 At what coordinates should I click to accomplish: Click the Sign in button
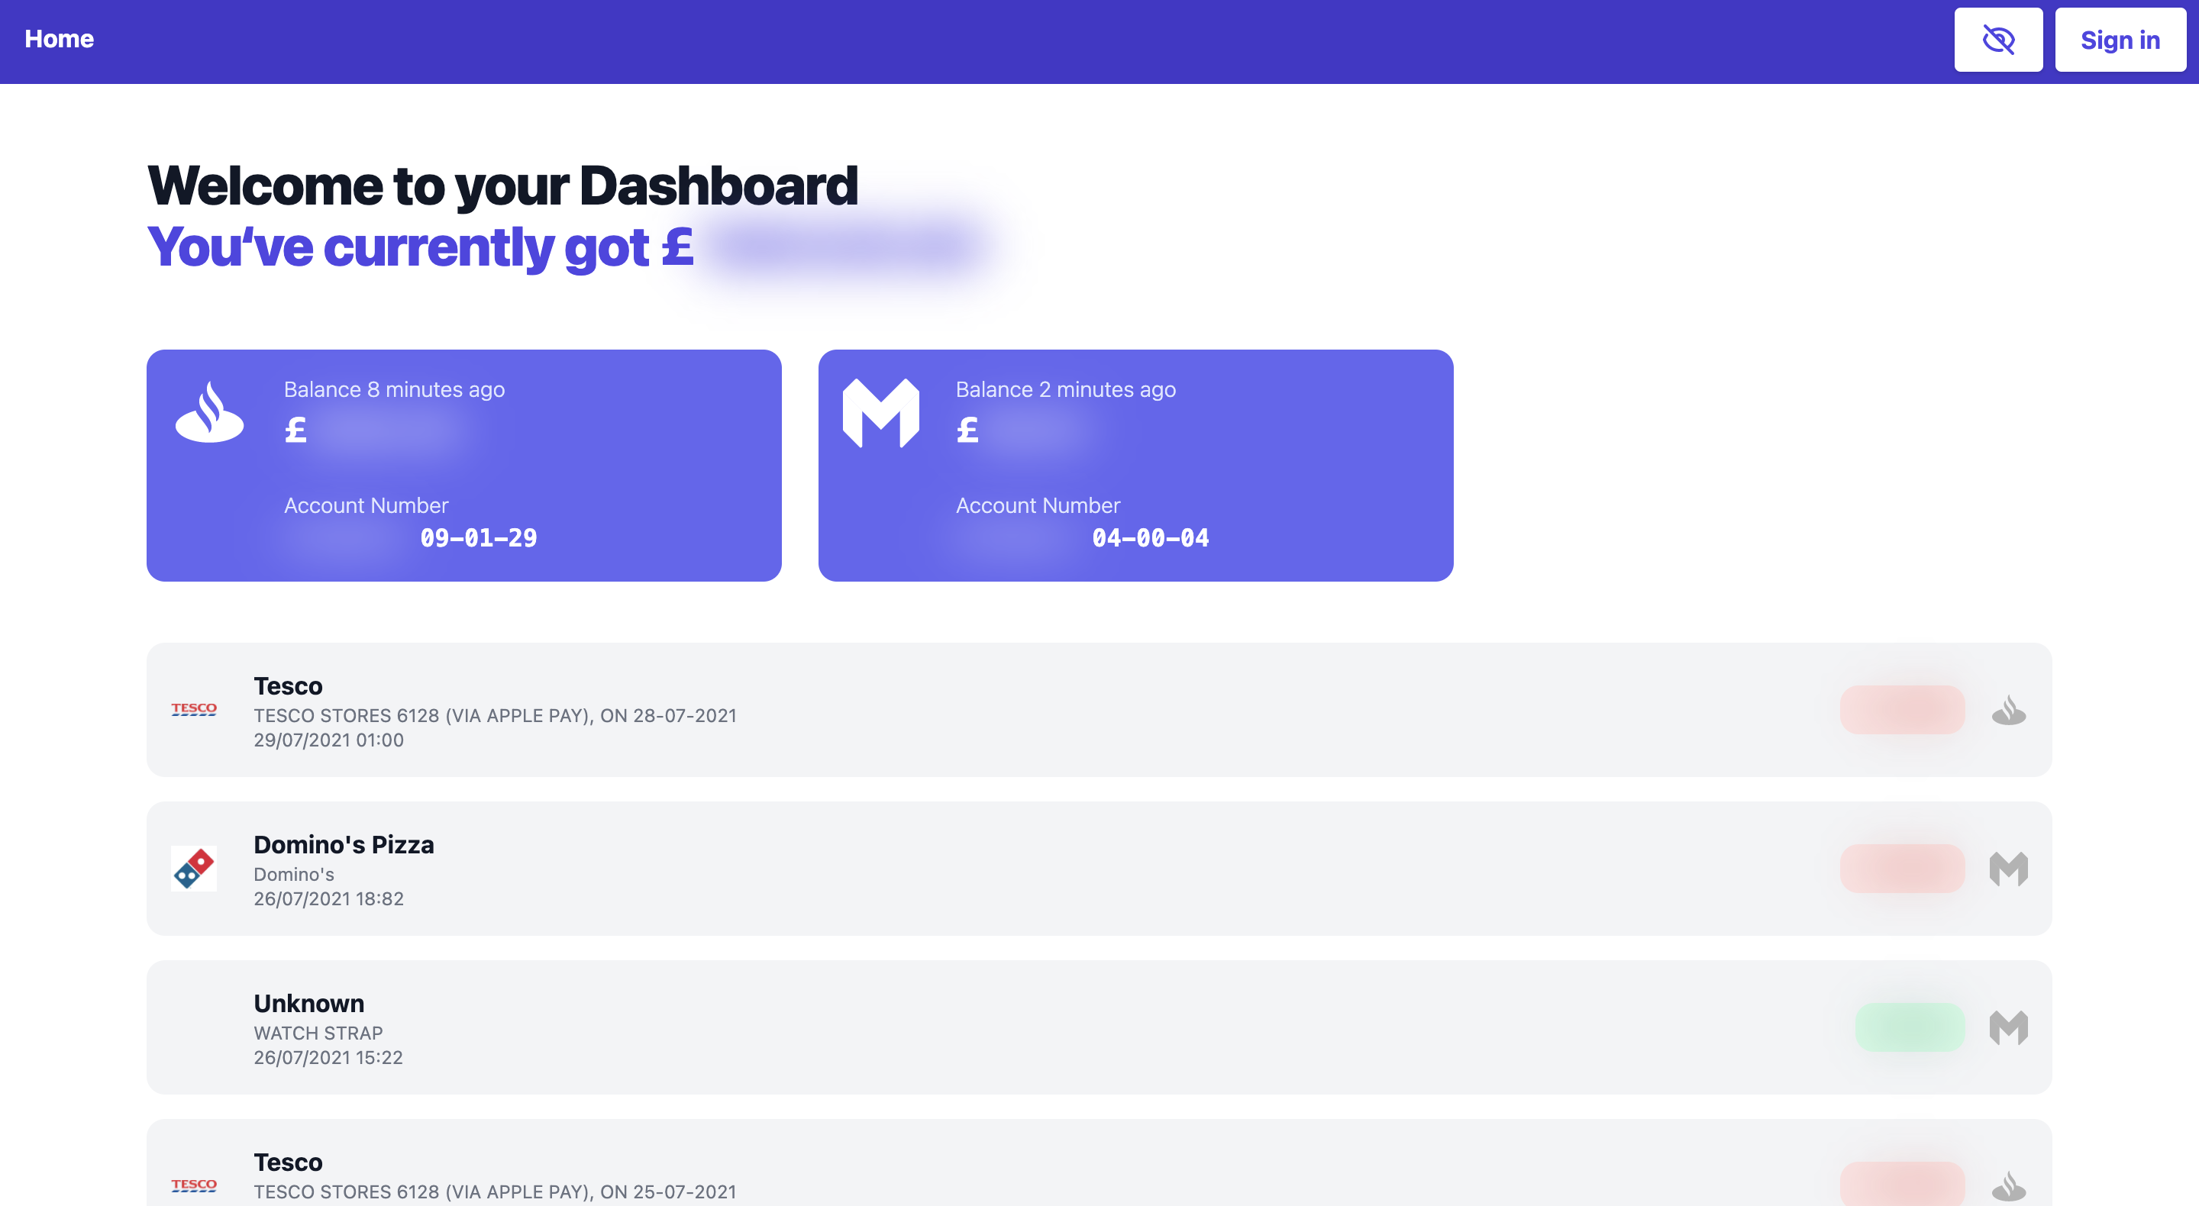click(x=2120, y=39)
